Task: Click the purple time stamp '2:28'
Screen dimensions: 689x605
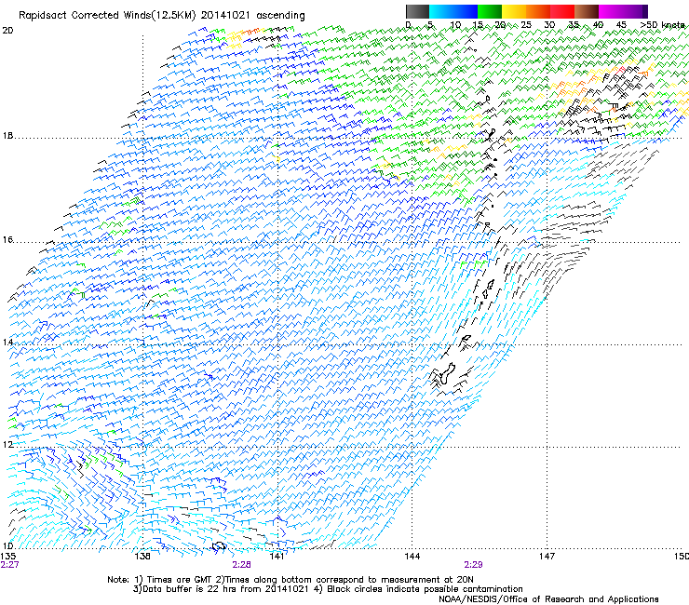Action: click(242, 565)
